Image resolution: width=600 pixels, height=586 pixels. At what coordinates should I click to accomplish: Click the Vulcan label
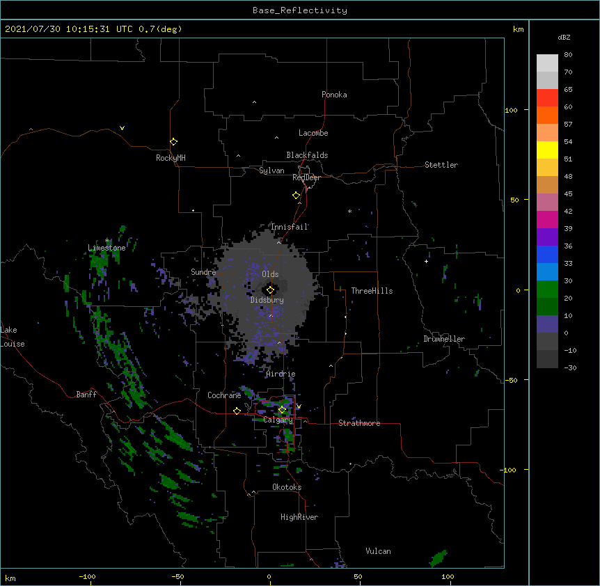click(x=378, y=551)
